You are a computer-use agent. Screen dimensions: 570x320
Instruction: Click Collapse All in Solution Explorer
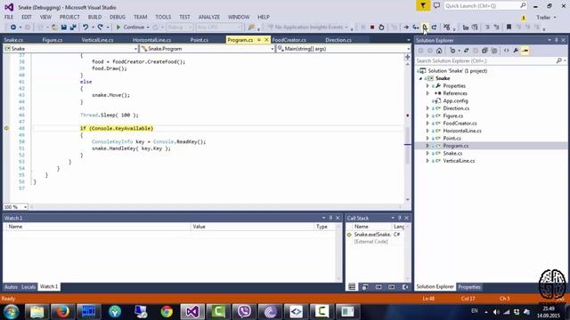[x=484, y=51]
